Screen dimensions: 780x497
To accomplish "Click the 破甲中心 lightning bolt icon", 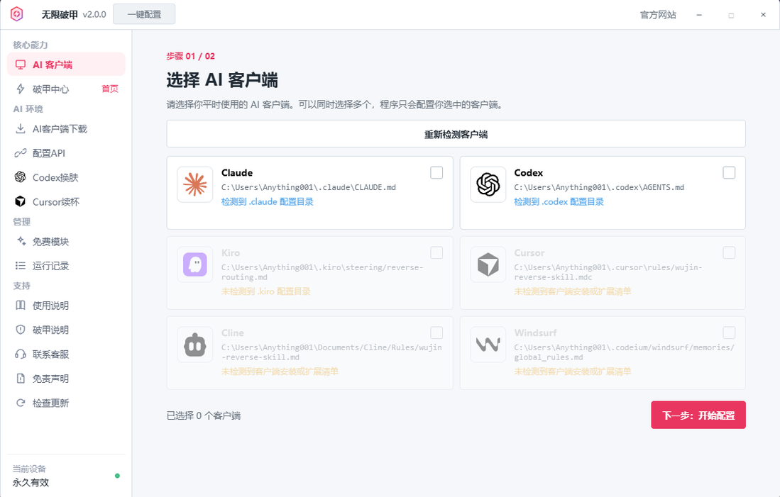I will click(x=21, y=89).
